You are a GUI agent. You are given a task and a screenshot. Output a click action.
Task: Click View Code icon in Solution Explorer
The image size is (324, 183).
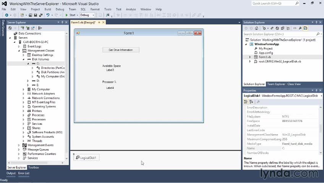(x=295, y=28)
